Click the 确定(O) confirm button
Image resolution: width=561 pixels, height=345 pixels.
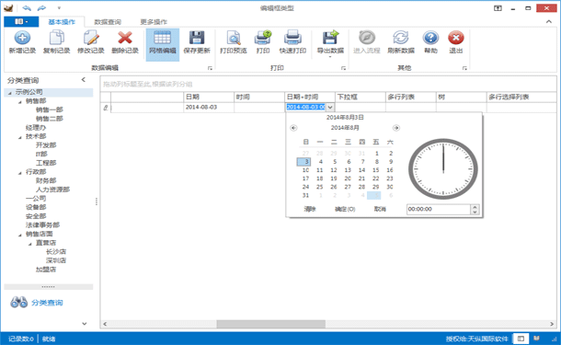[345, 209]
